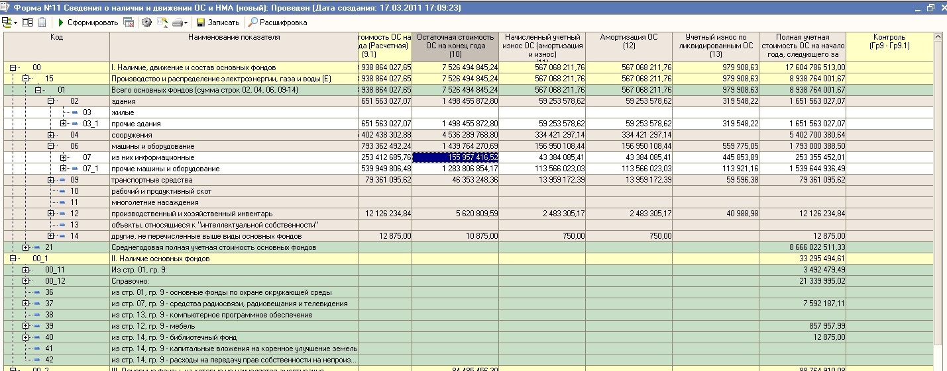Click the Код column header
Image resolution: width=947 pixels, height=371 pixels.
click(x=56, y=46)
